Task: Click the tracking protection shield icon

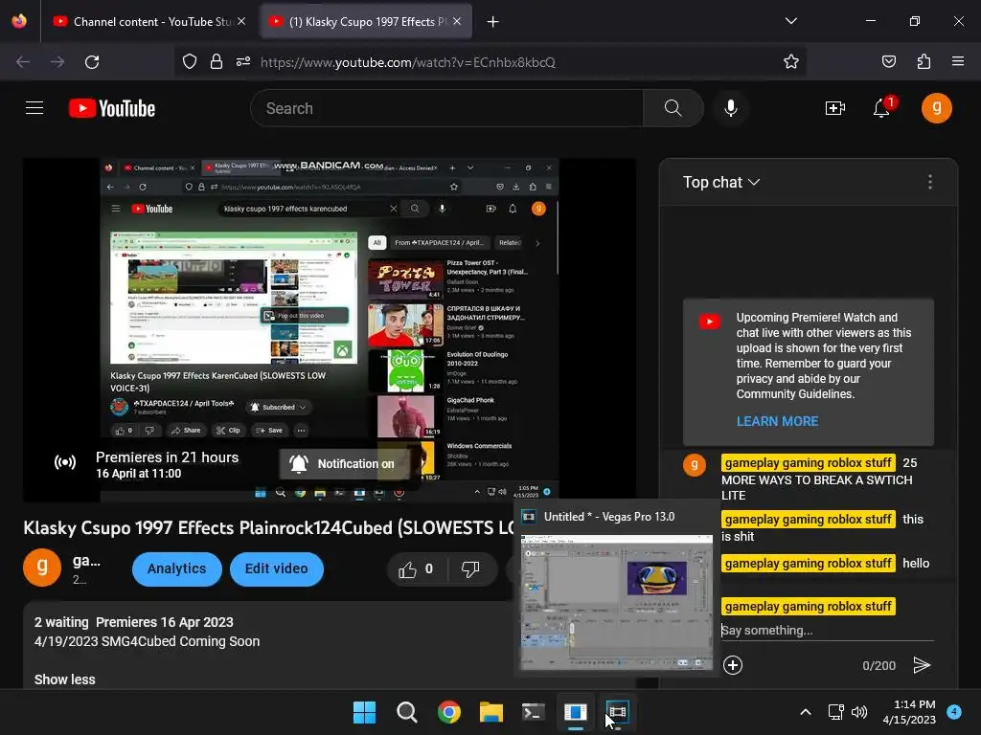Action: [x=190, y=61]
